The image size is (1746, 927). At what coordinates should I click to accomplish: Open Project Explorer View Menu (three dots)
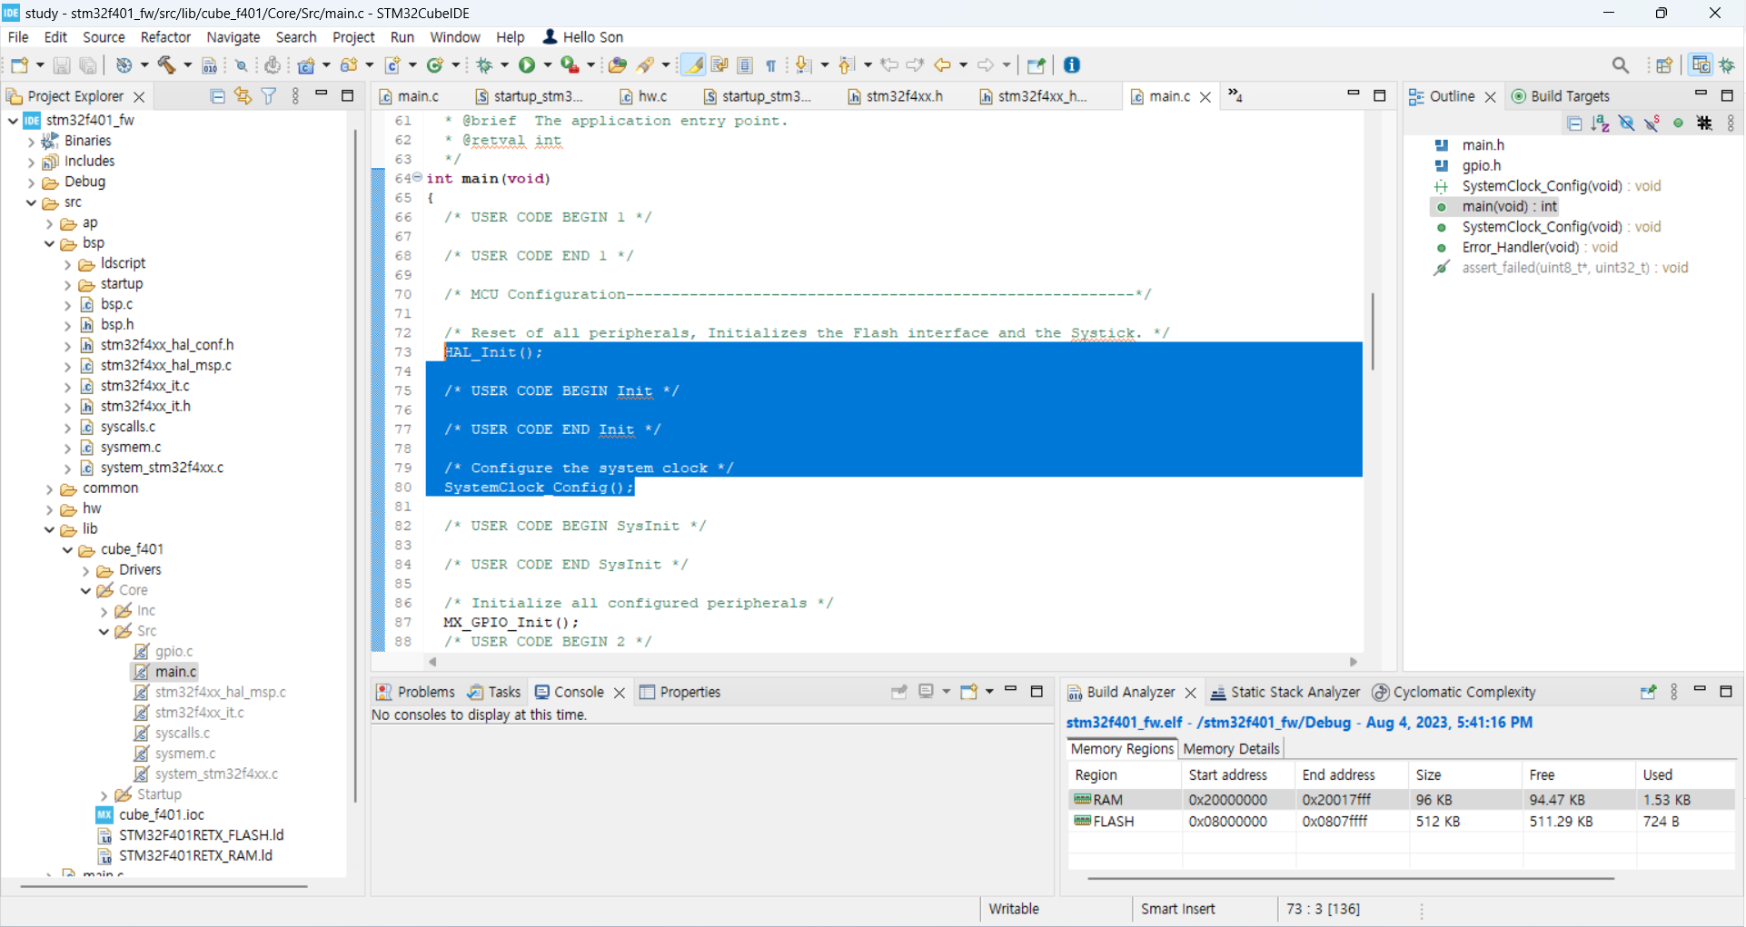click(x=295, y=96)
